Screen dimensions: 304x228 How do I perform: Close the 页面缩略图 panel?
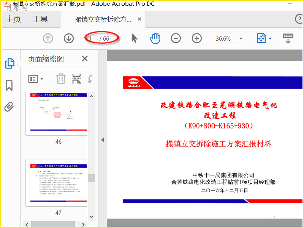tap(85, 59)
